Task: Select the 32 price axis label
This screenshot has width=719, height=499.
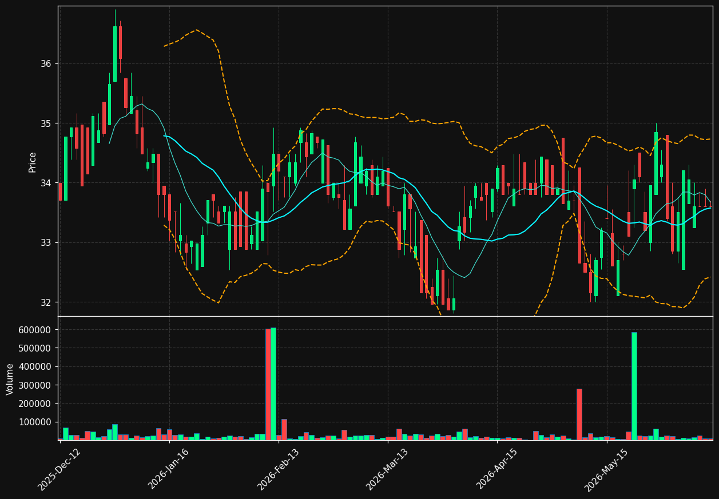Action: coord(45,302)
